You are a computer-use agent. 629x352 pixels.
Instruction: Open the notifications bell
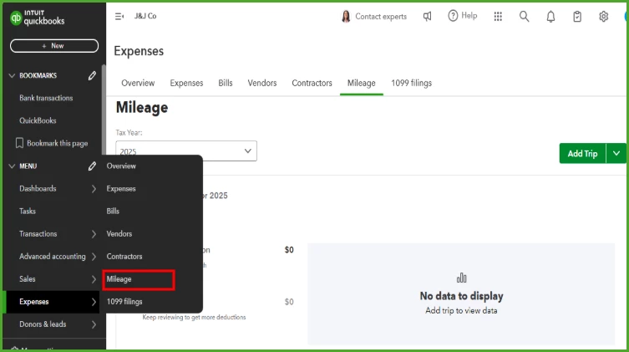click(550, 17)
